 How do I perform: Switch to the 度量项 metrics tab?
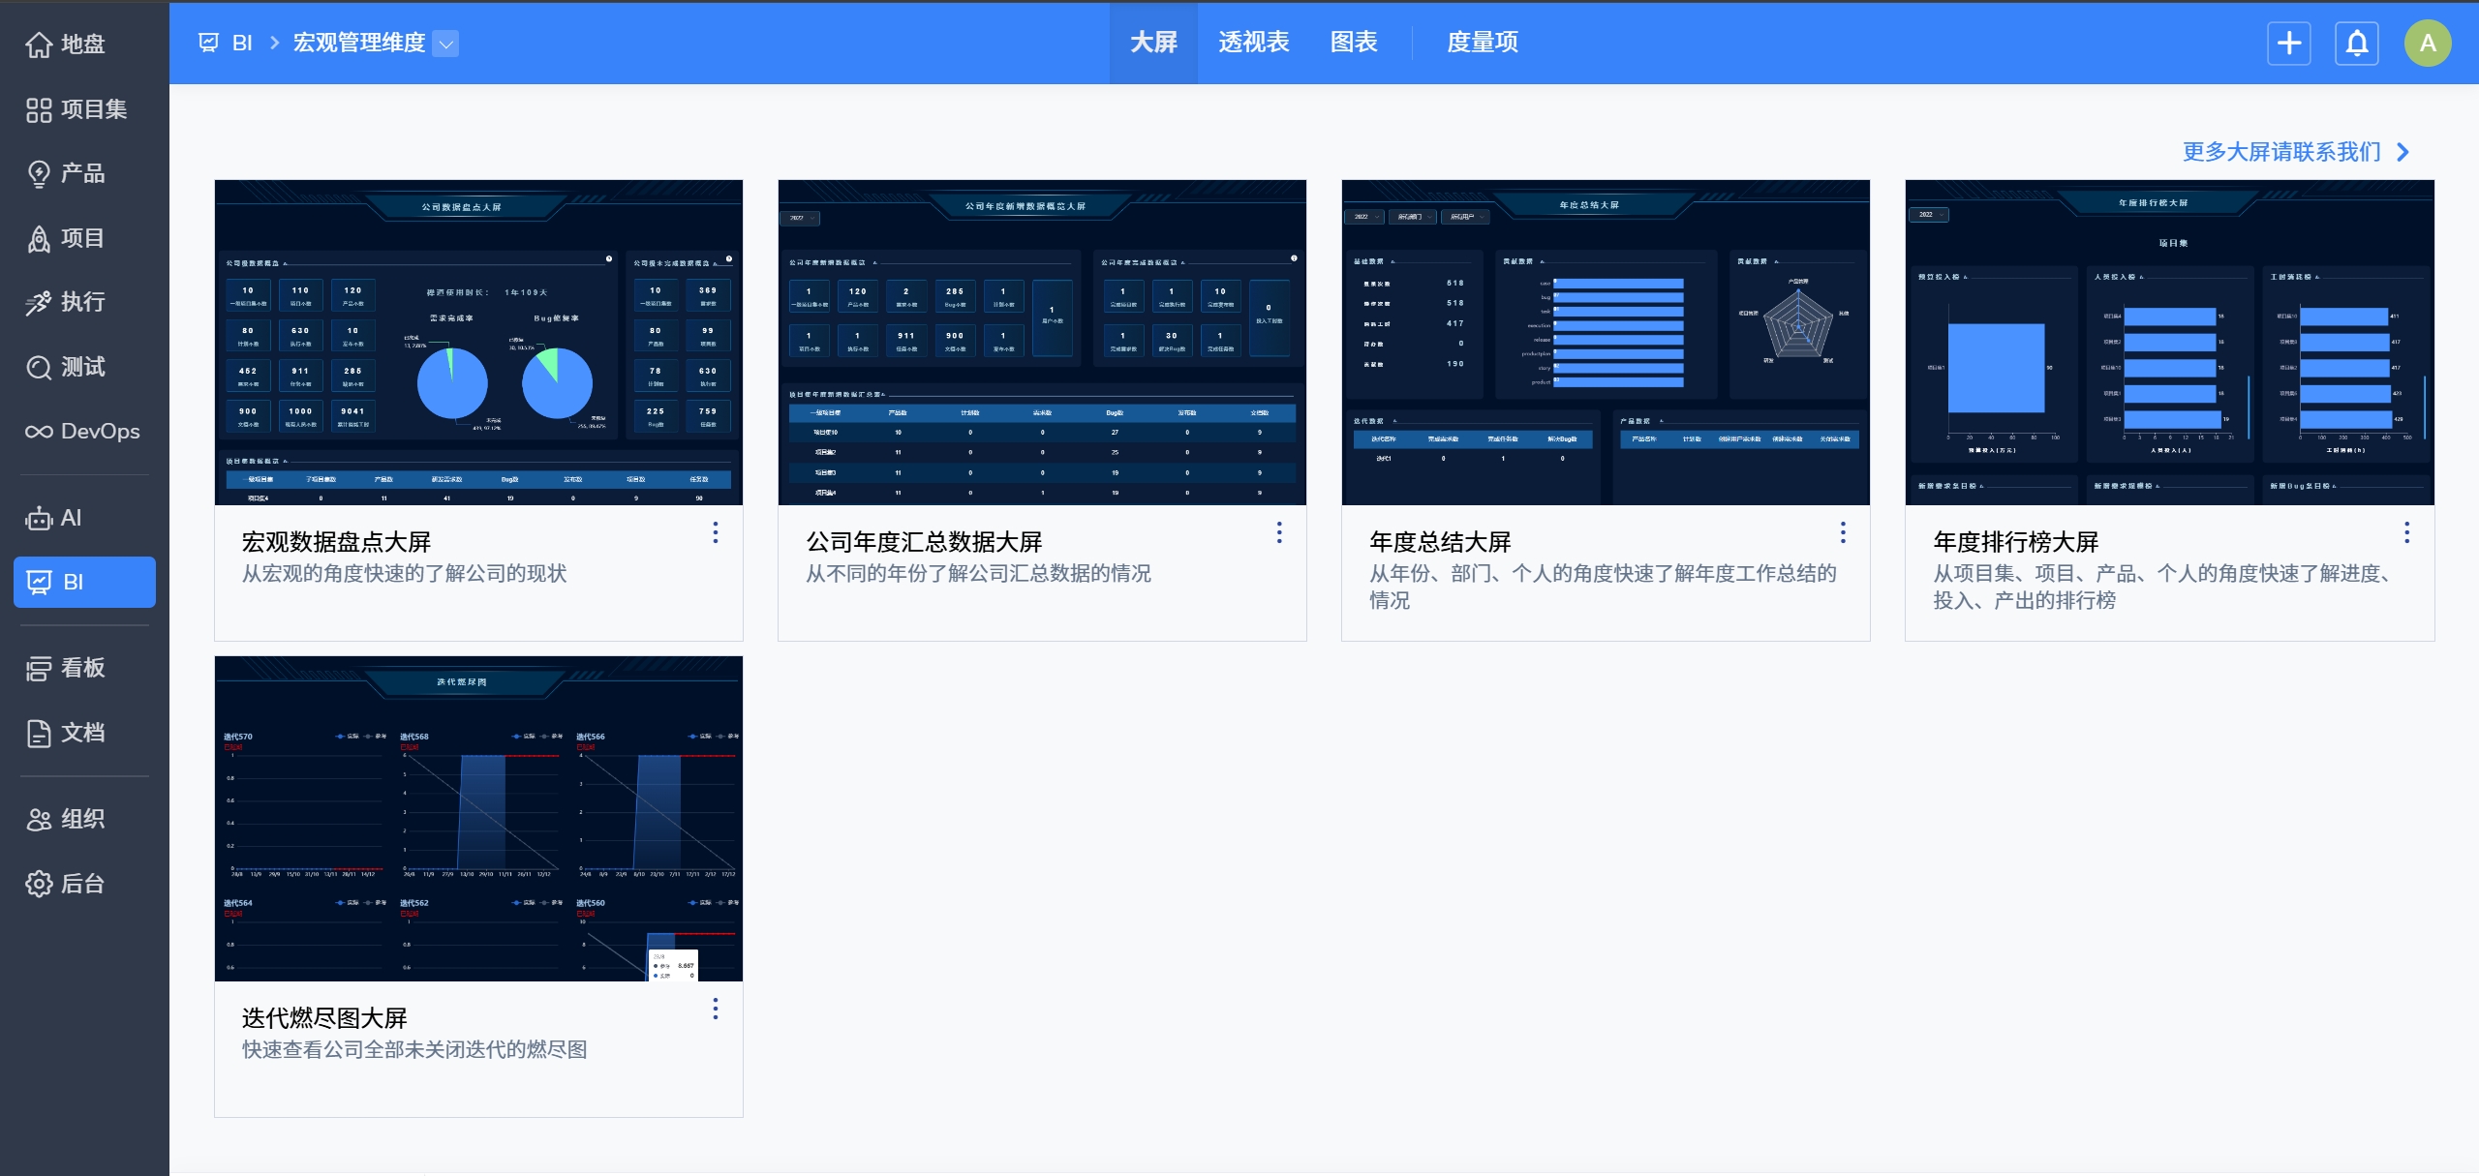[1482, 43]
